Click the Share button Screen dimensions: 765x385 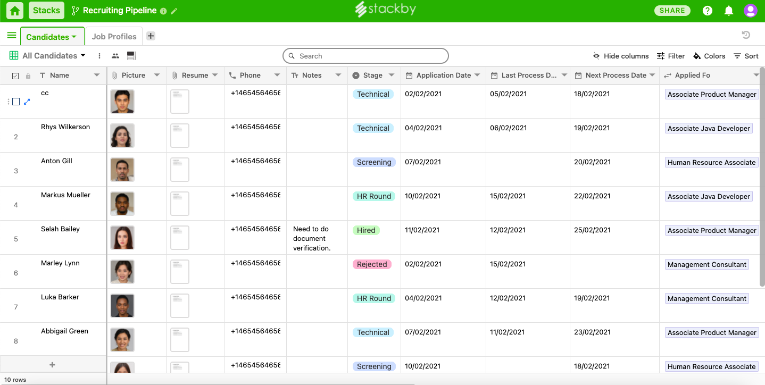672,11
